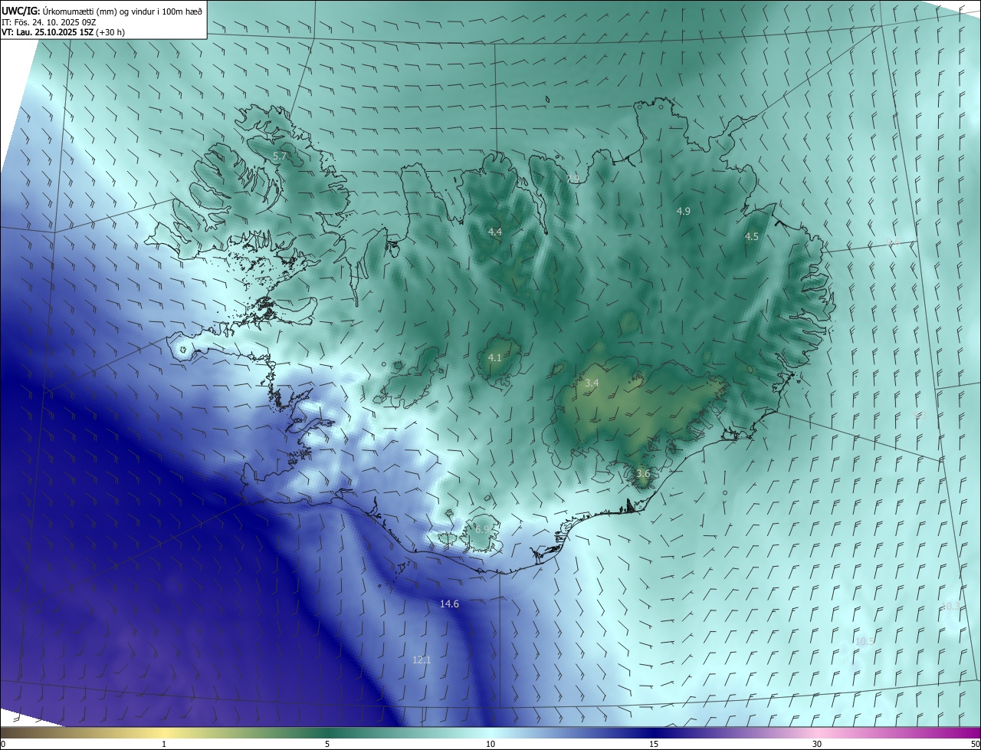
Task: Click the 30 tick on the color scale
Action: pyautogui.click(x=817, y=745)
